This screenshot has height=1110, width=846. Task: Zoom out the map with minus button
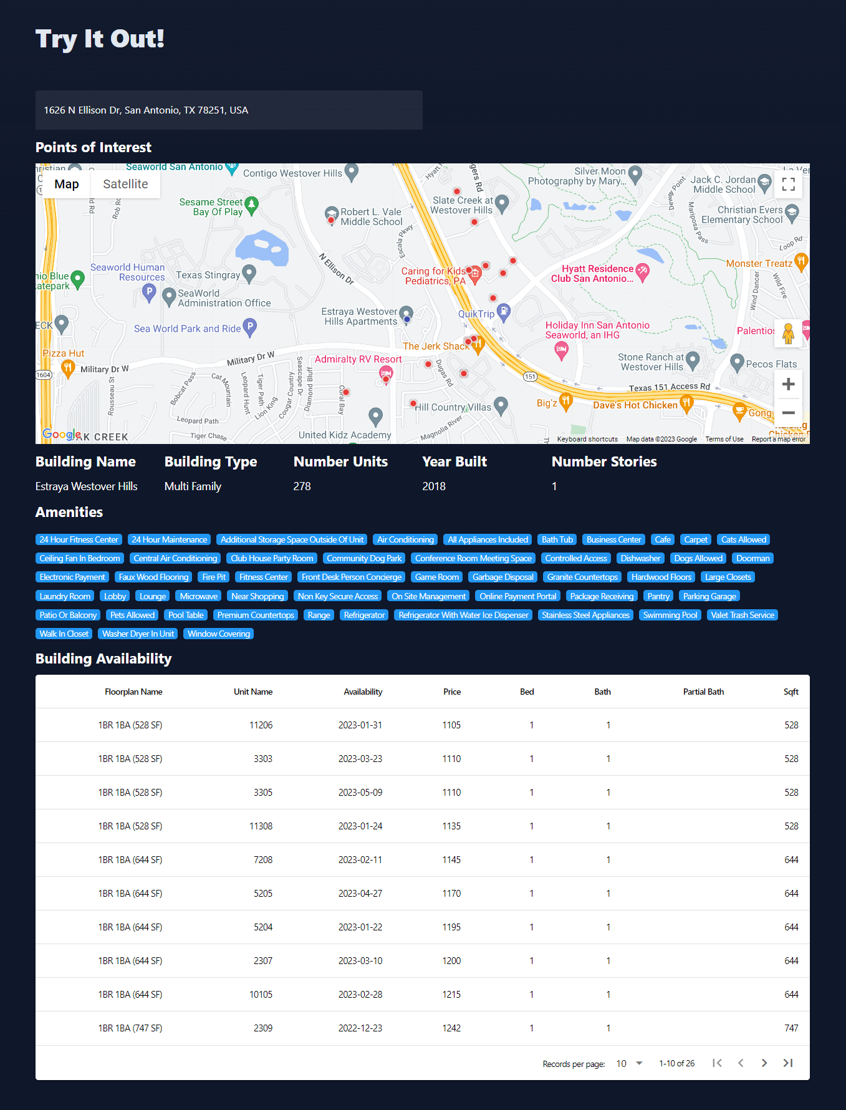coord(788,413)
